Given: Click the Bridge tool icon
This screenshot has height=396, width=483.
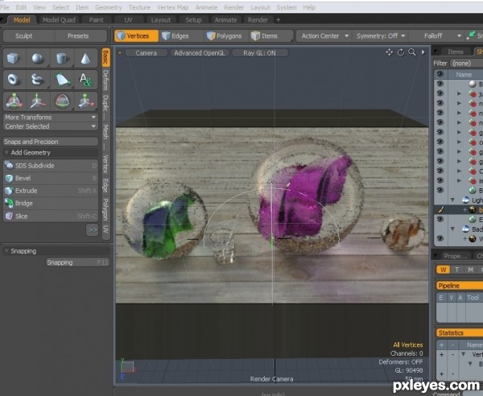Looking at the screenshot, I should (x=9, y=204).
